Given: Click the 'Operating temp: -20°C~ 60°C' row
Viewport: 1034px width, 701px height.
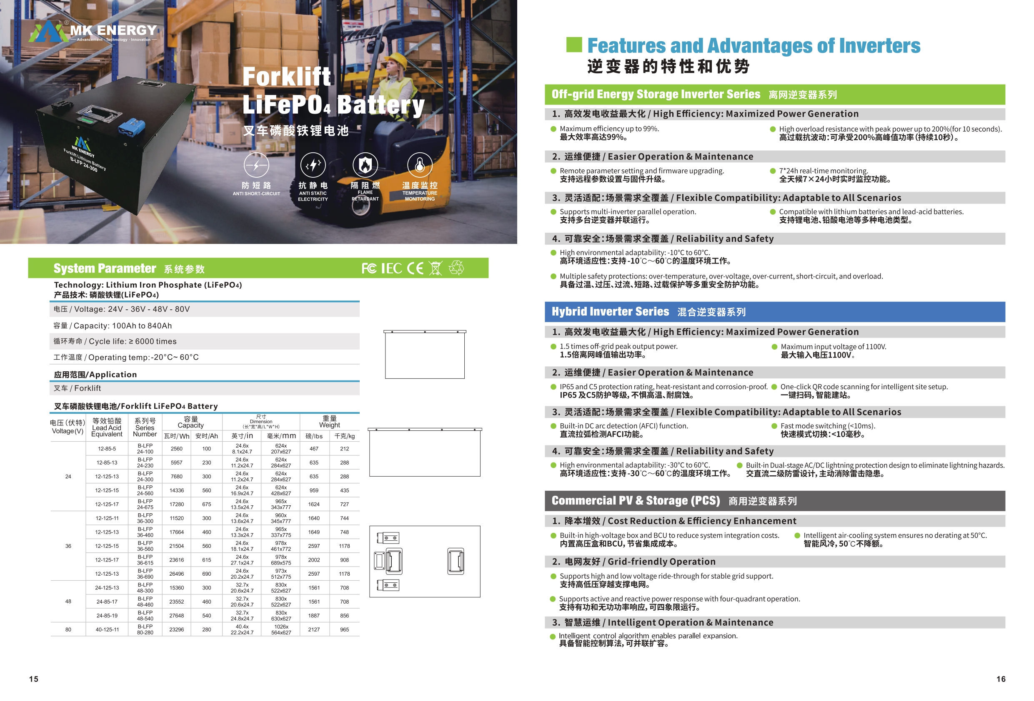Looking at the screenshot, I should 205,358.
